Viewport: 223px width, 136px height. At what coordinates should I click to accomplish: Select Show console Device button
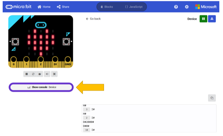pos(41,87)
